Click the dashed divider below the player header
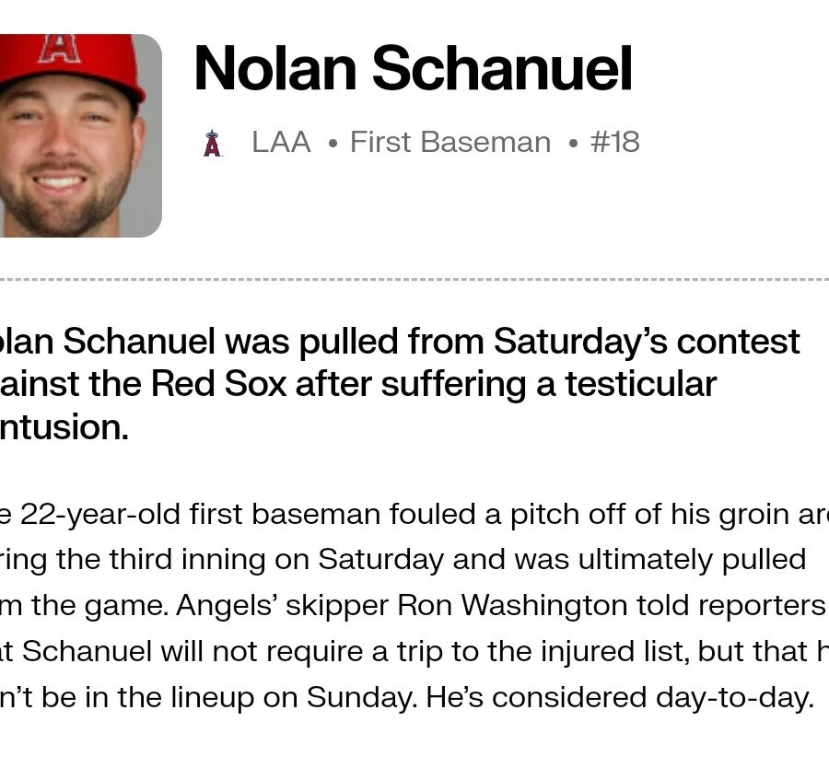829x768 pixels. 414,279
